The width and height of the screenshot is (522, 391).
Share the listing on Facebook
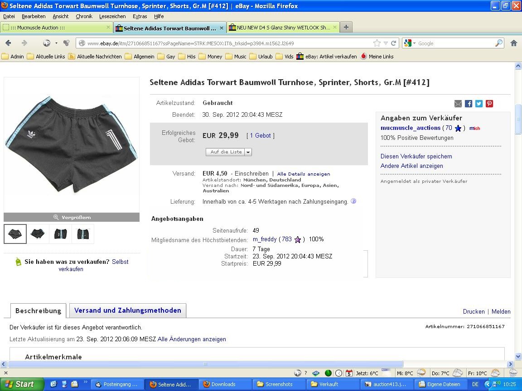point(469,104)
